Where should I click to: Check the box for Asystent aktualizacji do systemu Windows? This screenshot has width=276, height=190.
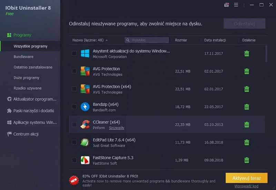74,53
